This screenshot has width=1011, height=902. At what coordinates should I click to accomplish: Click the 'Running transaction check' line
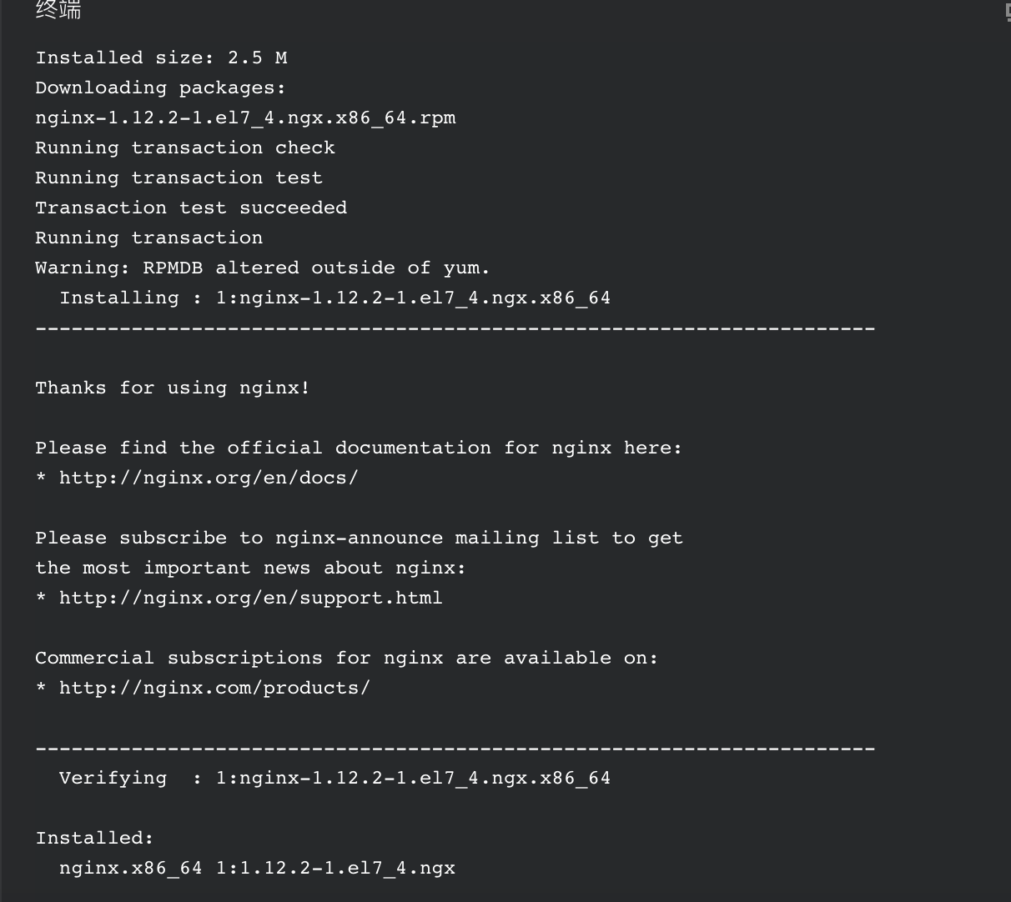[185, 148]
